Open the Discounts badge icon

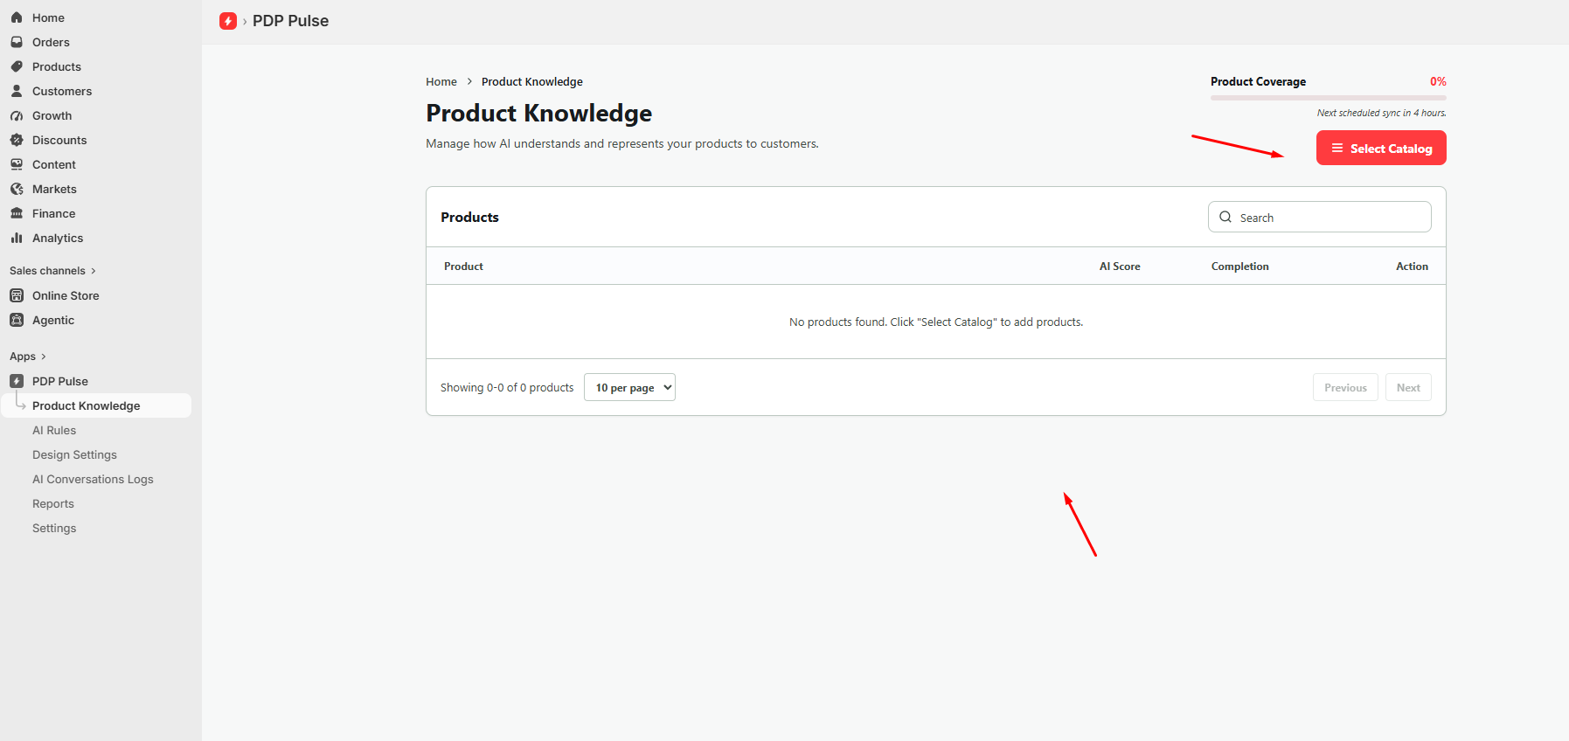pos(17,140)
